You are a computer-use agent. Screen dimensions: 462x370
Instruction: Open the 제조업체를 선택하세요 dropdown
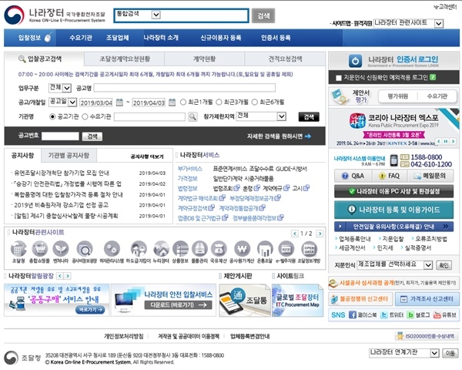click(x=428, y=265)
